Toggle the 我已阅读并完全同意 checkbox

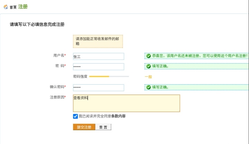click(x=75, y=116)
